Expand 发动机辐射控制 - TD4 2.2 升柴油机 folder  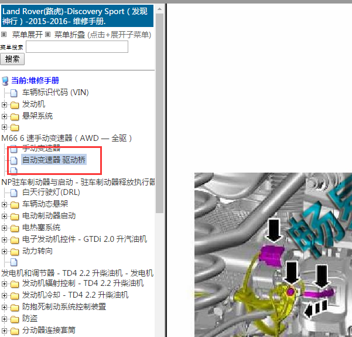coord(4,284)
